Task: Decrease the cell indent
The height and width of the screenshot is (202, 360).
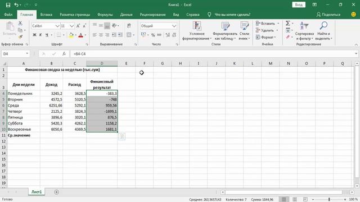Action: pyautogui.click(x=114, y=35)
